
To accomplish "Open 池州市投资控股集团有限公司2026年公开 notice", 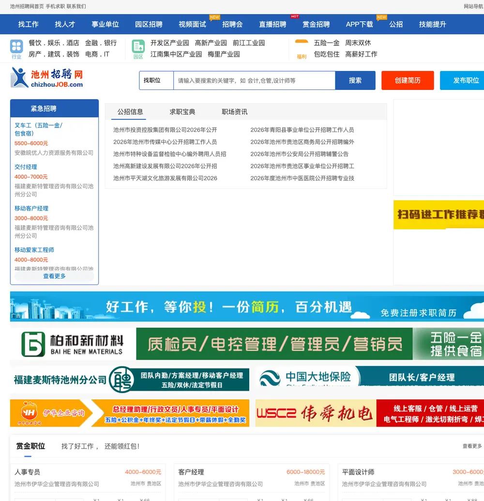I will point(165,130).
